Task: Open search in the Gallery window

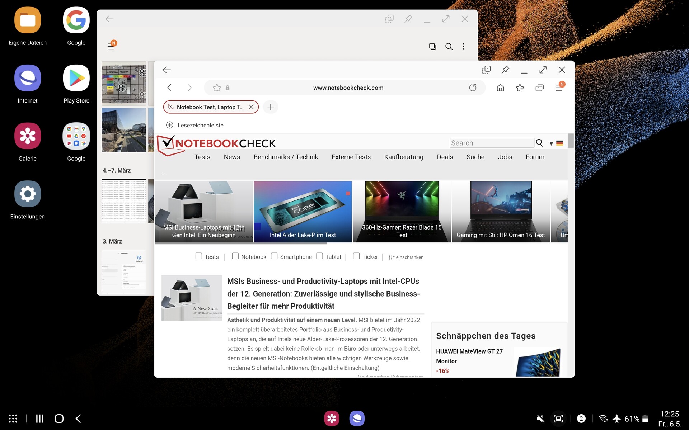Action: (x=449, y=47)
